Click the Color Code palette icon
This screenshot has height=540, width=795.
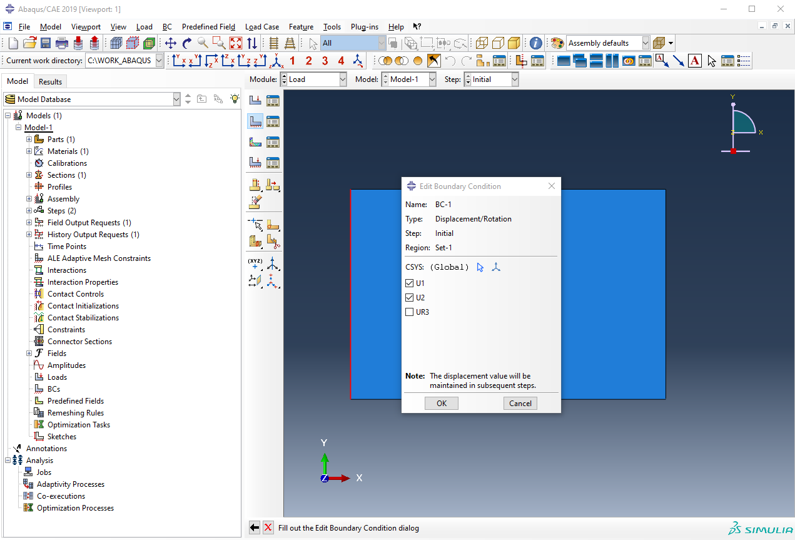pyautogui.click(x=557, y=43)
